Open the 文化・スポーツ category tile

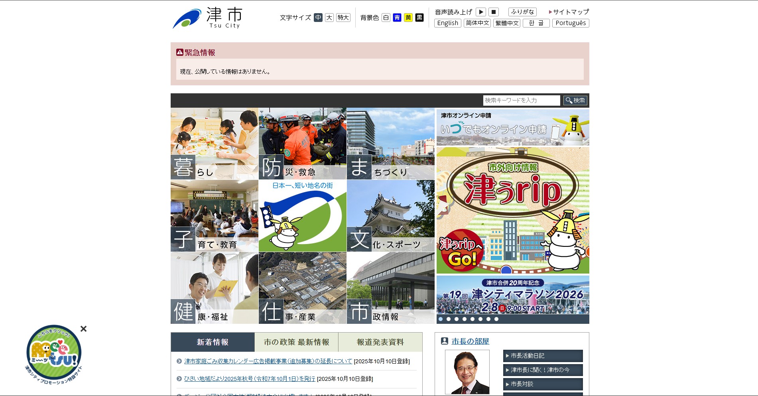click(x=391, y=216)
